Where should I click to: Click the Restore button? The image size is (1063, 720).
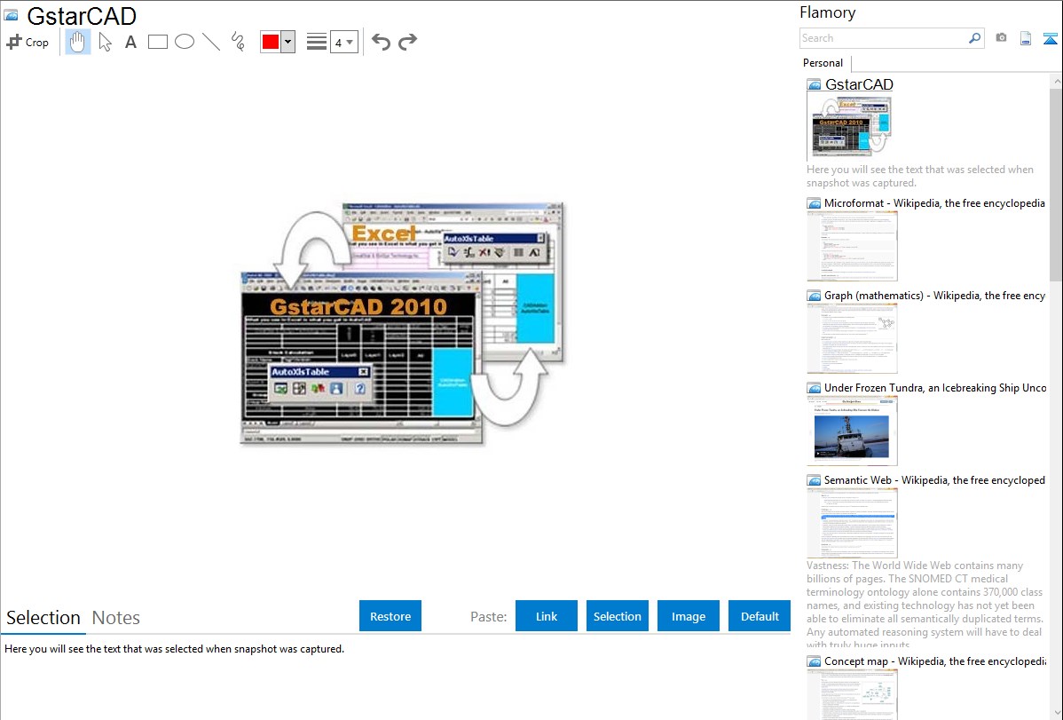pos(390,616)
